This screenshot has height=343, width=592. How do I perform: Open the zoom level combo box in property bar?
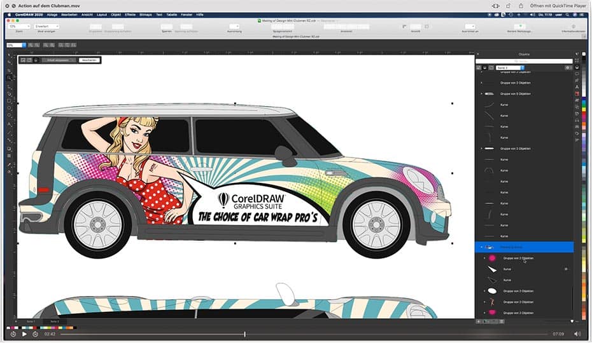[17, 45]
